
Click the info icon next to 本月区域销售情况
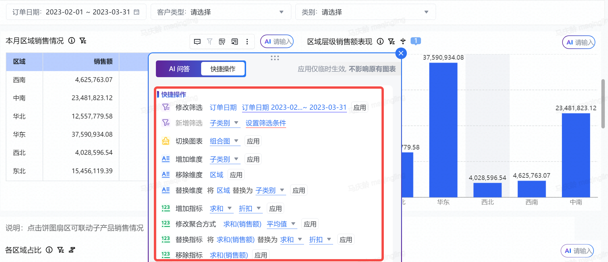(71, 41)
